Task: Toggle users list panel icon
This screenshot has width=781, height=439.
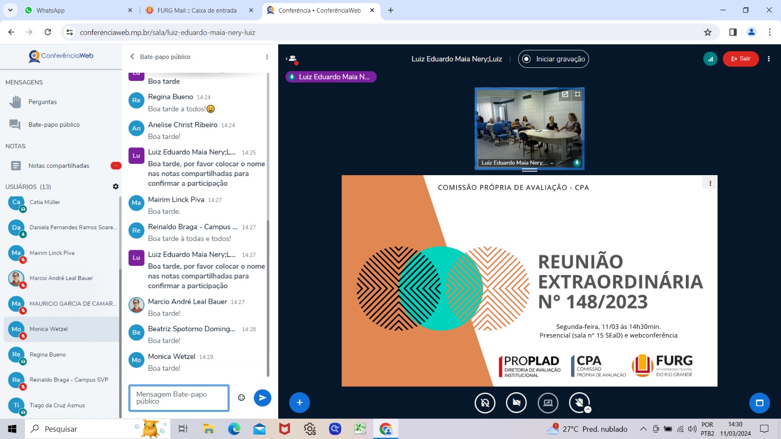Action: (292, 59)
